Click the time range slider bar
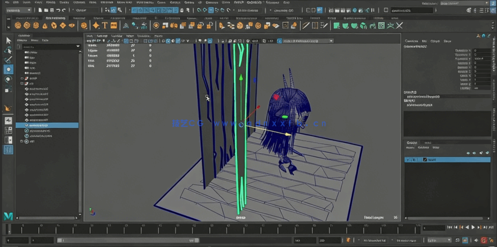Image resolution: width=497 pixels, height=247 pixels. (x=128, y=240)
